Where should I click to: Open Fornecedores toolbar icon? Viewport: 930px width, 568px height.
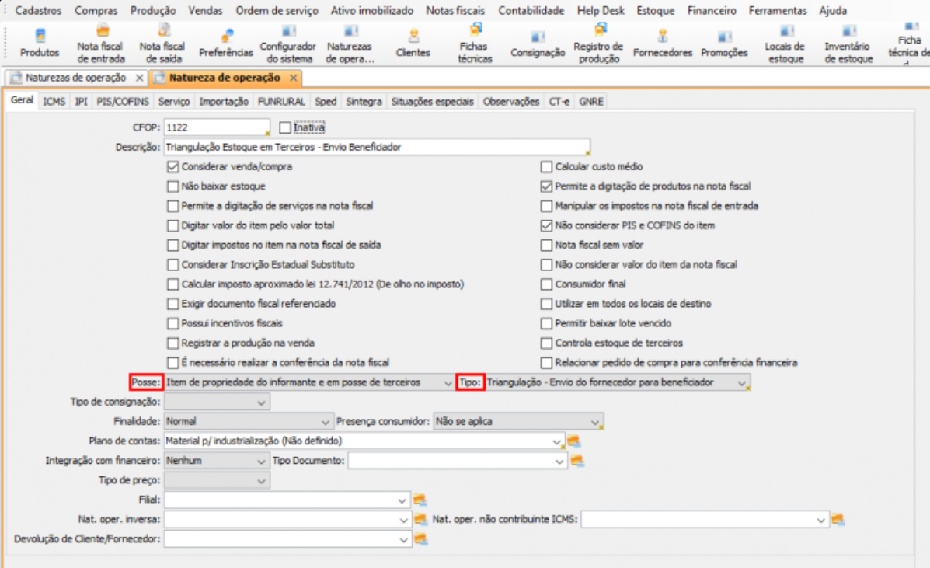click(x=662, y=44)
